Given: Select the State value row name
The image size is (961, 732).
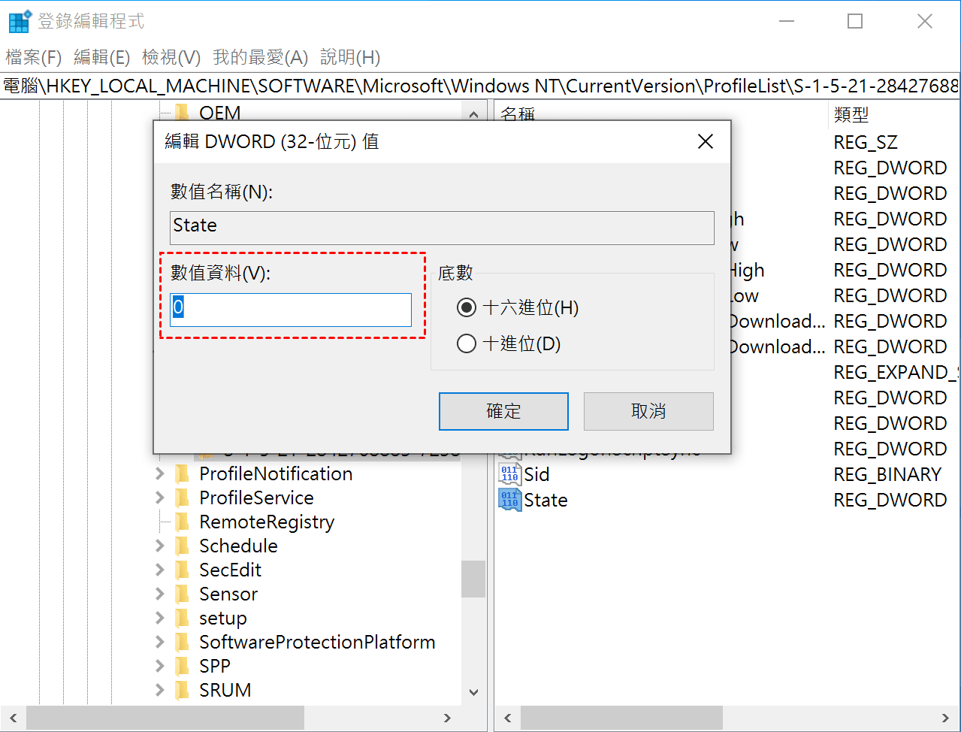Looking at the screenshot, I should pos(545,500).
